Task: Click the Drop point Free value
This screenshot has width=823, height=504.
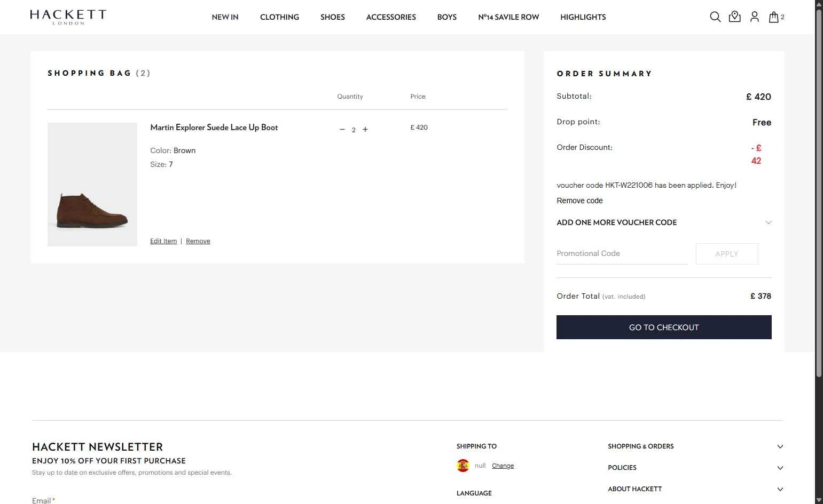Action: click(x=762, y=122)
